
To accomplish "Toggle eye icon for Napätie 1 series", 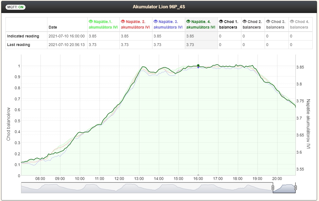I will [91, 21].
